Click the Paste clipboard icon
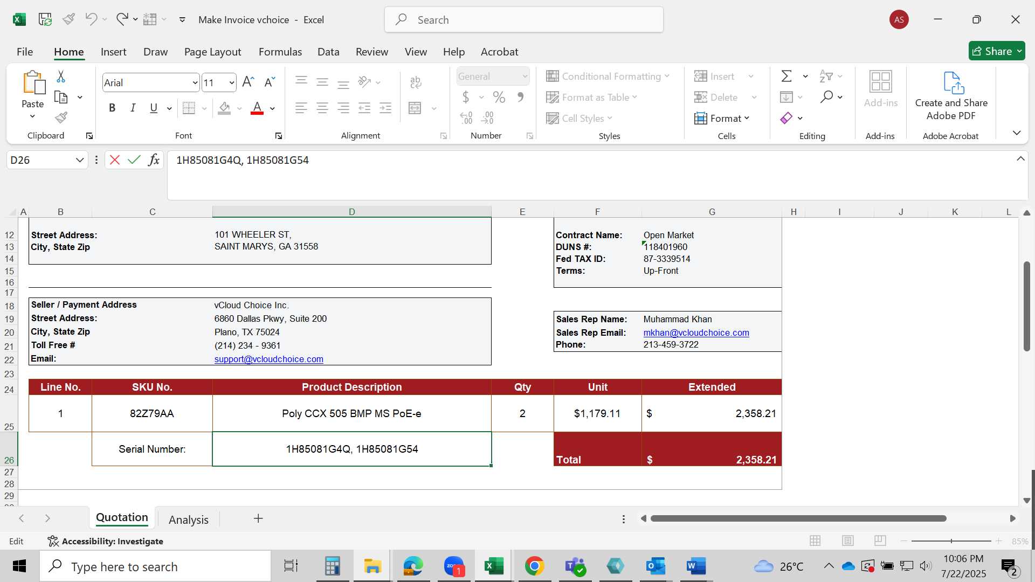 (33, 83)
